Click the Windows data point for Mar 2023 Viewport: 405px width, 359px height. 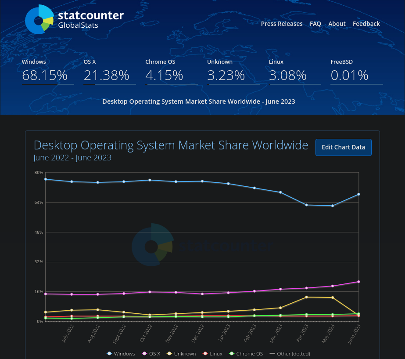[x=280, y=192]
